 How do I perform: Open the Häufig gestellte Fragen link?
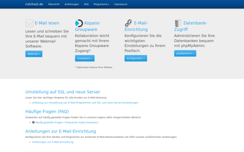(x=67, y=122)
